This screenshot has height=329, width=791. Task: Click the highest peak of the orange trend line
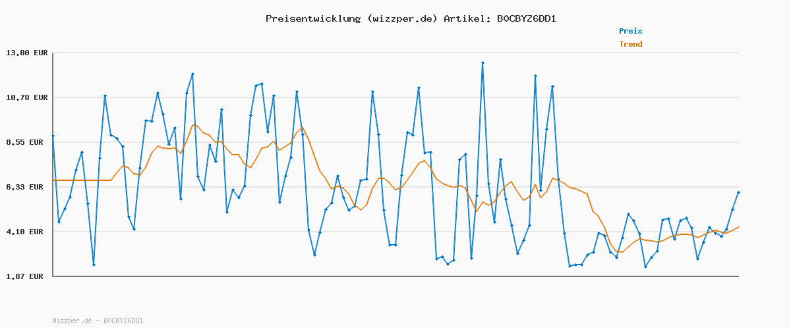pyautogui.click(x=193, y=125)
